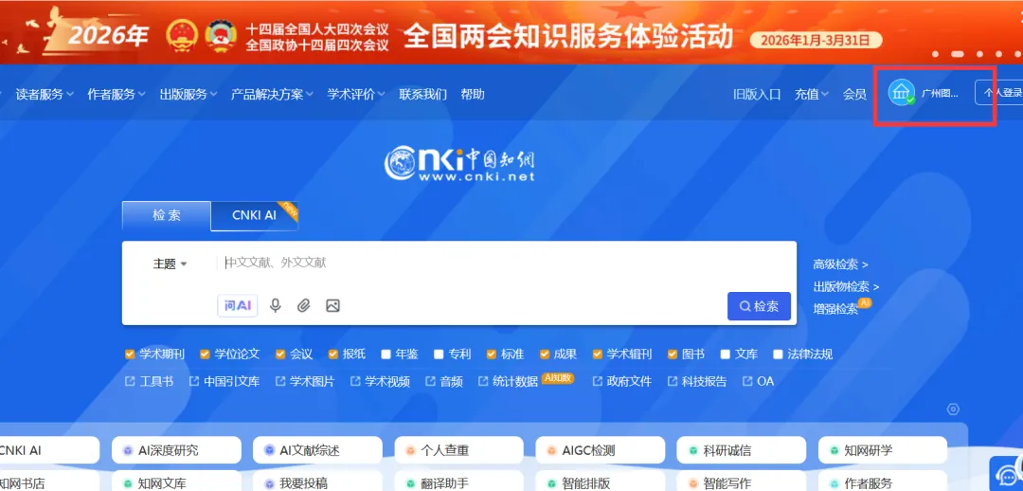Open the 主题 search field dropdown
The width and height of the screenshot is (1023, 491).
(x=170, y=264)
